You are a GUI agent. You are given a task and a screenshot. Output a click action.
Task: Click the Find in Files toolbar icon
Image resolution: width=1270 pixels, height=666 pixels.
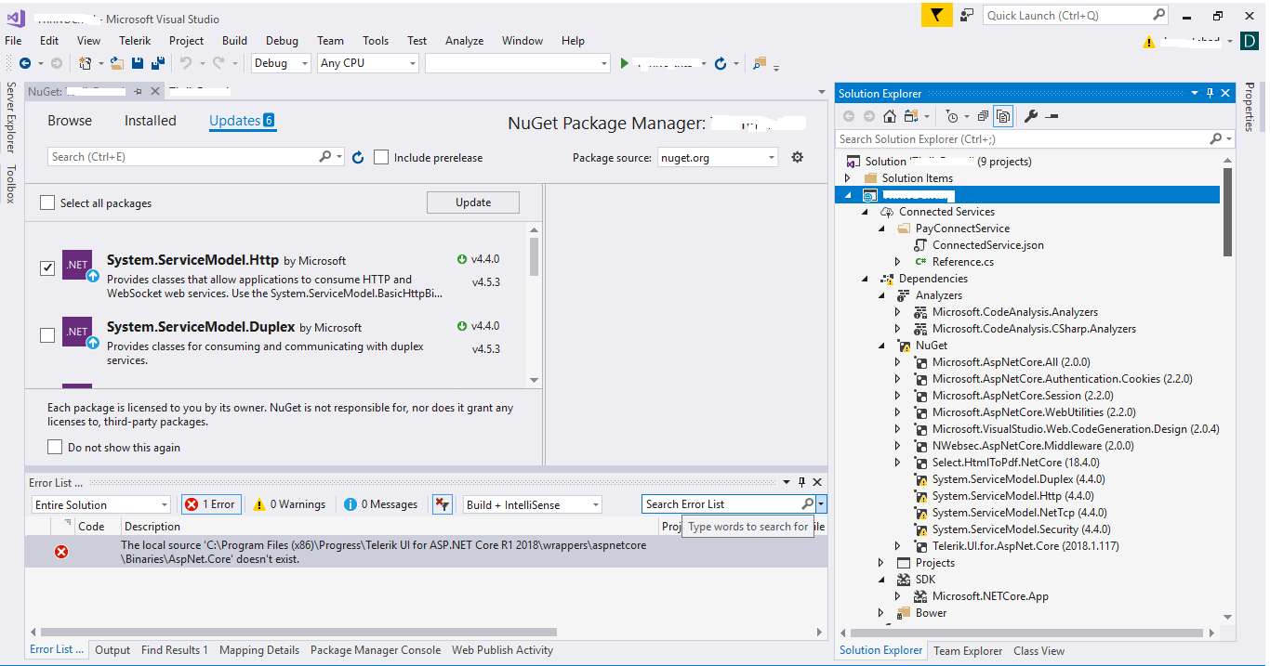point(760,63)
